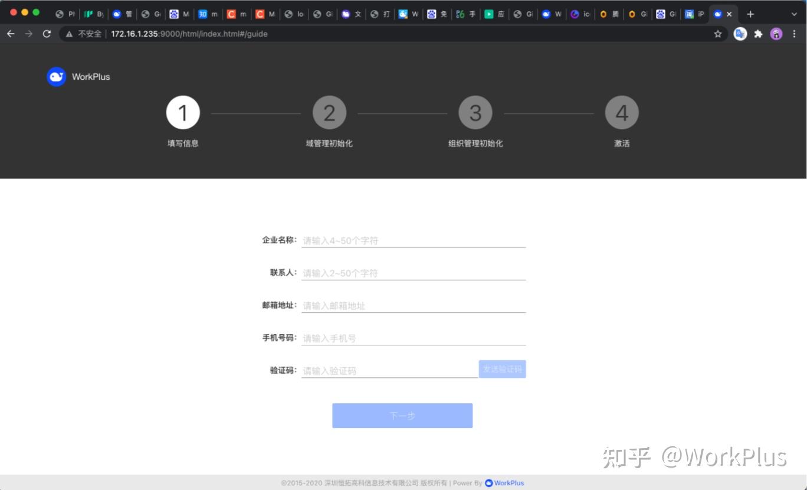The width and height of the screenshot is (807, 490).
Task: Click the browser address bar
Action: 236,34
